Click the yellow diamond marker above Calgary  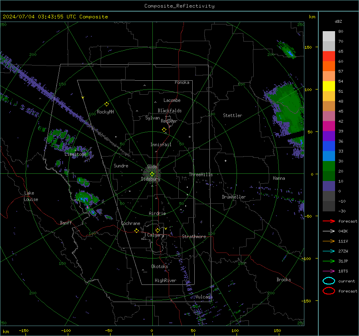[158, 230]
